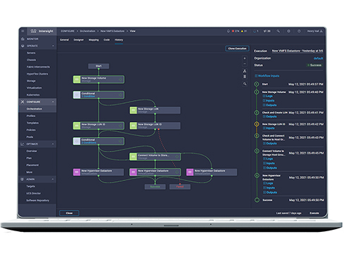Go to New VMFS Datastore breadcrumb
Viewport: 344px width, 258px height.
coord(112,31)
